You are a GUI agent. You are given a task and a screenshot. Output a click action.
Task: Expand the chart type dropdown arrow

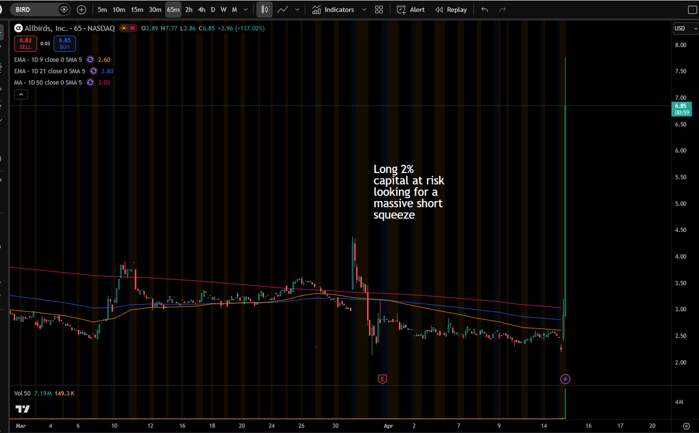click(x=298, y=9)
